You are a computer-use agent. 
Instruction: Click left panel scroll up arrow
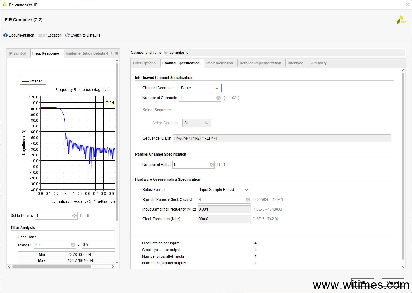pyautogui.click(x=117, y=61)
